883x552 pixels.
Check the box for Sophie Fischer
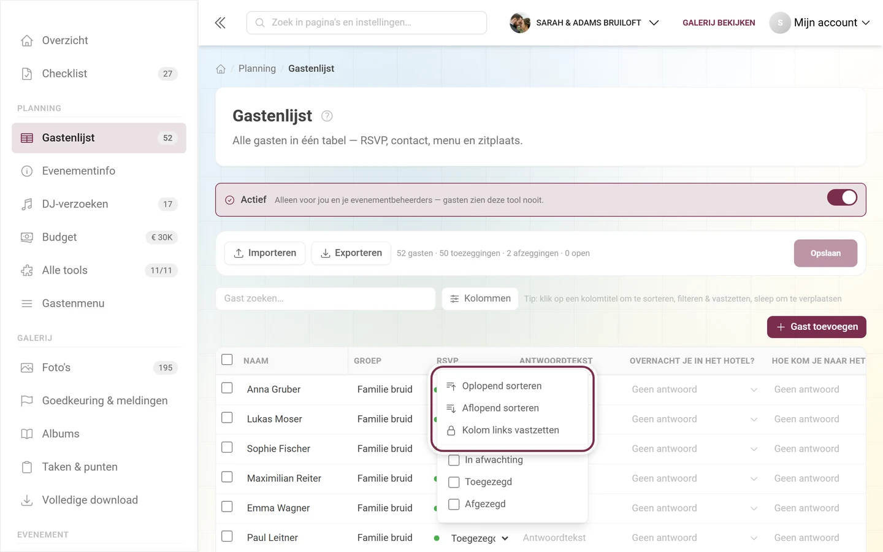click(227, 448)
